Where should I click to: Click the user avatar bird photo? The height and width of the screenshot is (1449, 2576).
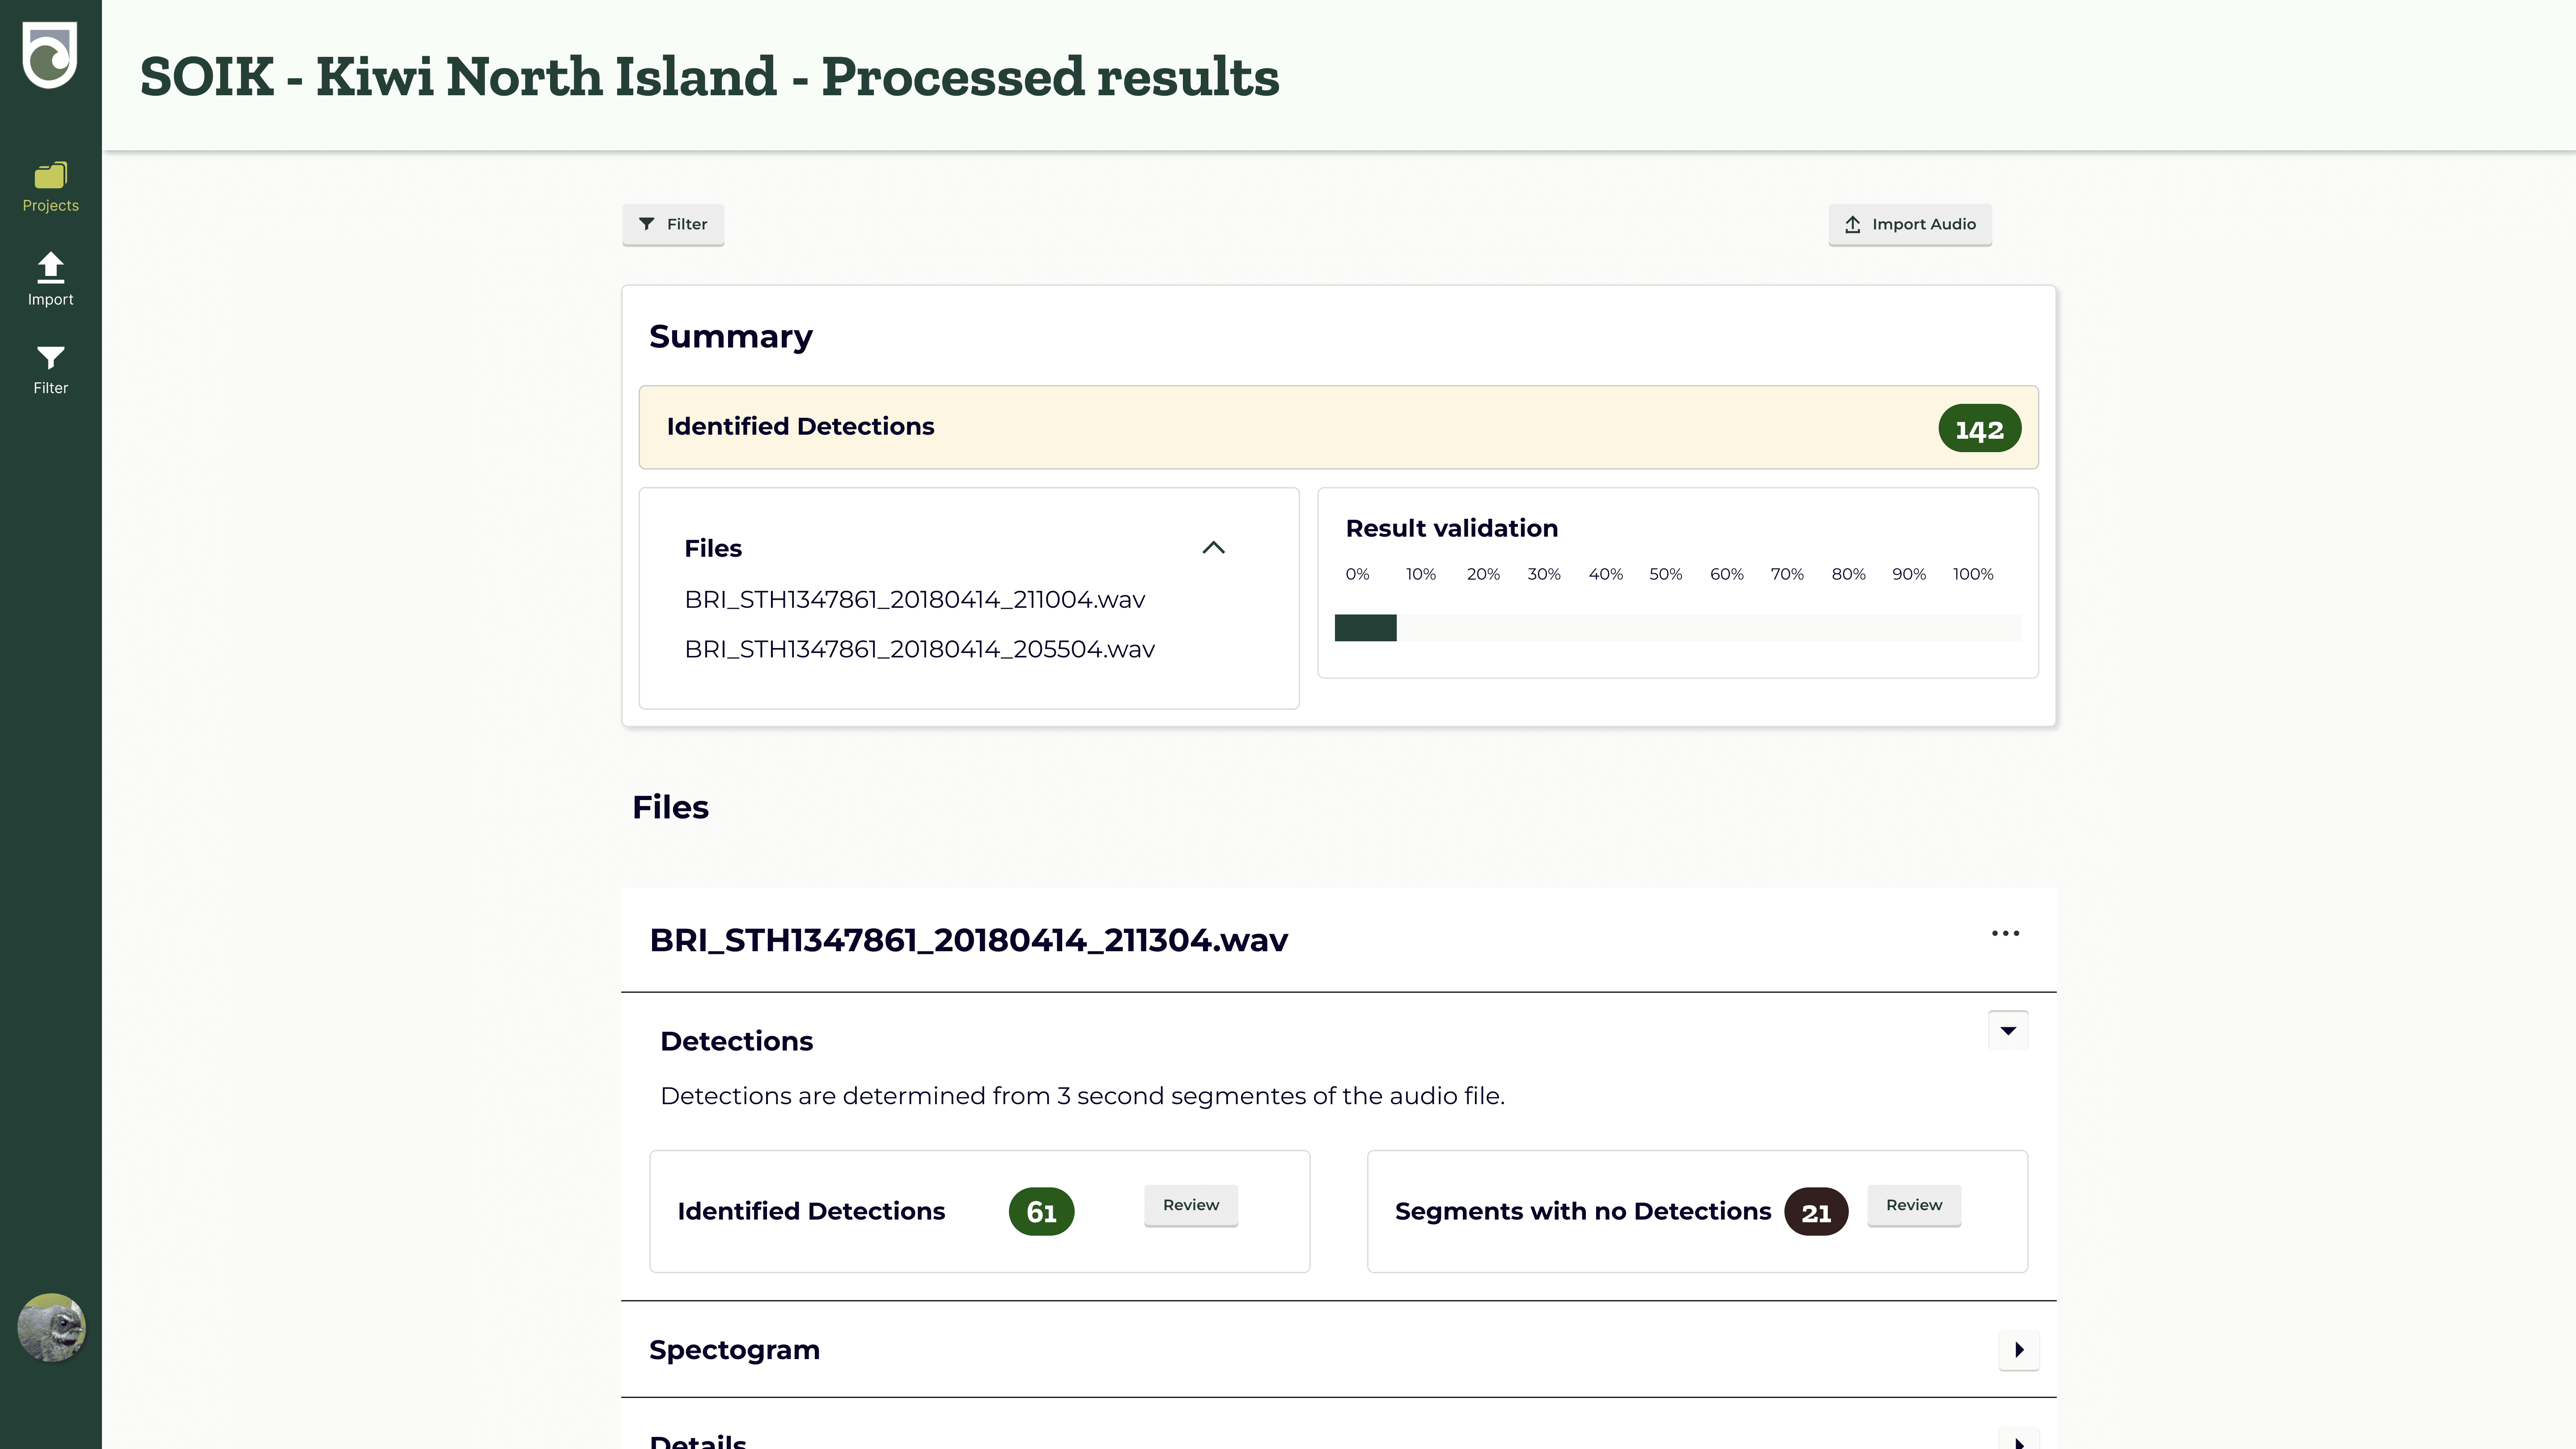click(x=51, y=1327)
